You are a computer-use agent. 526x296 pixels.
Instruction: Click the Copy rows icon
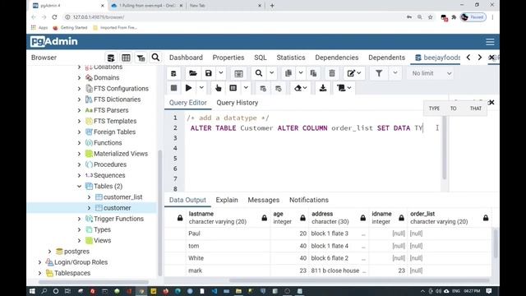288,73
